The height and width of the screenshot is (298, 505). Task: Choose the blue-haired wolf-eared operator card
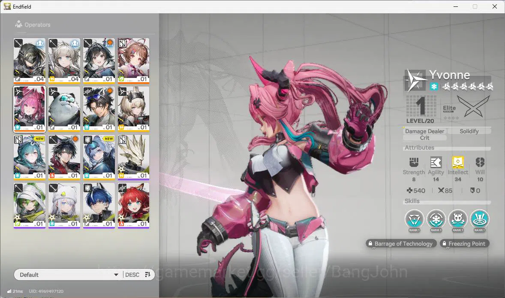coord(99,206)
